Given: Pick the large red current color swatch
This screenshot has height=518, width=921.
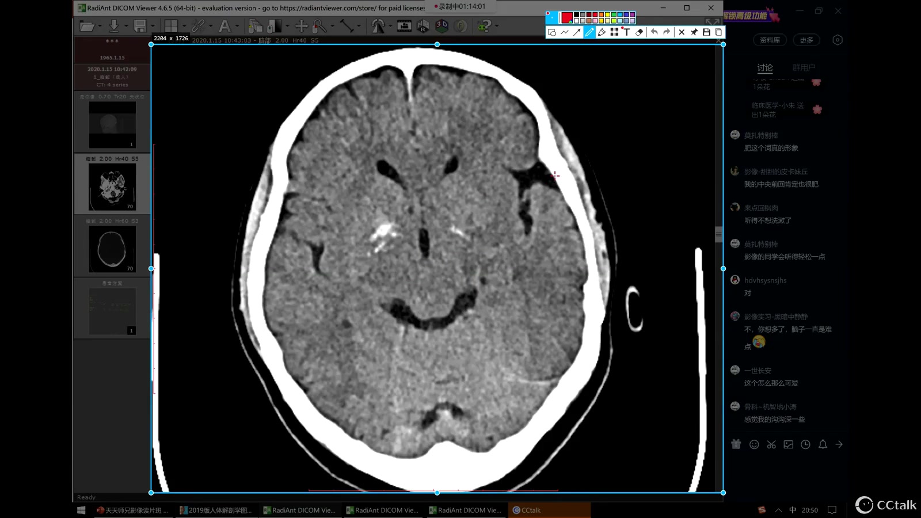Looking at the screenshot, I should tap(567, 17).
